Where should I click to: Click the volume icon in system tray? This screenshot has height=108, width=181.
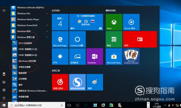click(x=173, y=105)
